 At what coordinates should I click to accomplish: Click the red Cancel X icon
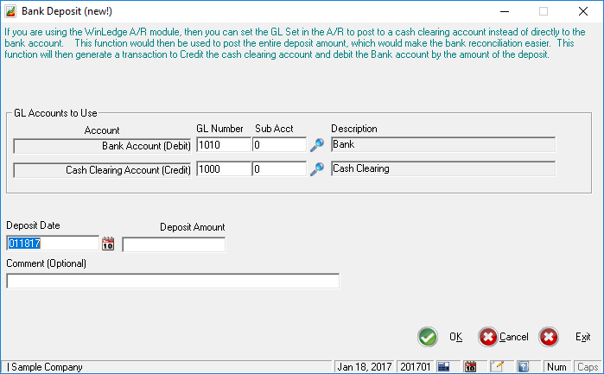[x=488, y=337]
